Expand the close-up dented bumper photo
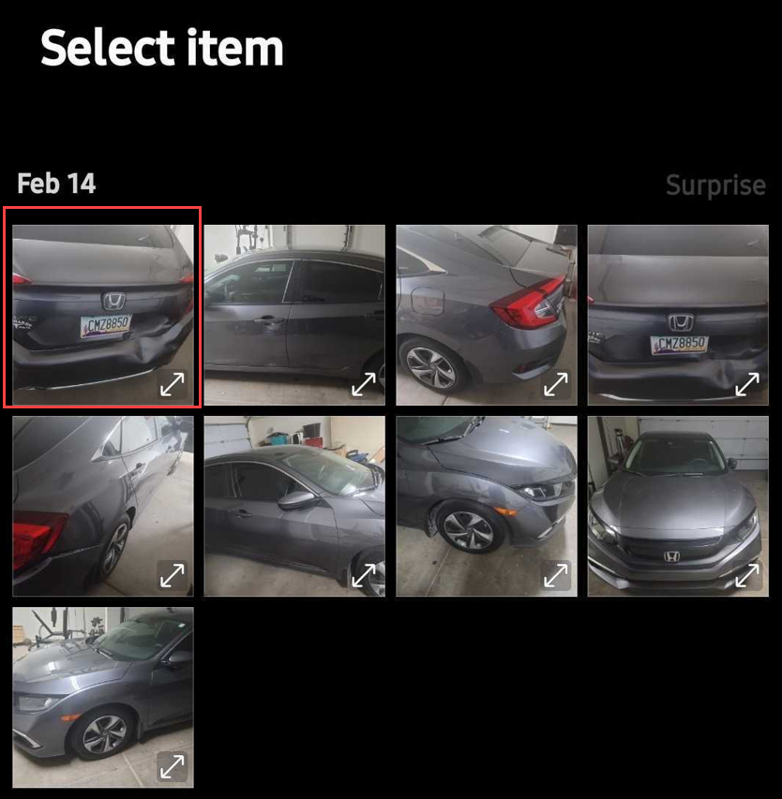Screen dimensions: 782x799 [747, 384]
